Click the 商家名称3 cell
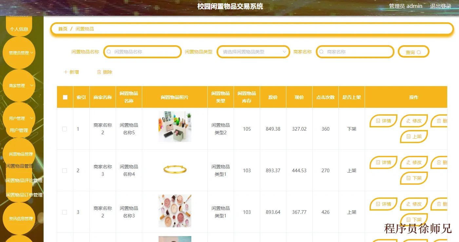The image size is (459, 242). 103,171
